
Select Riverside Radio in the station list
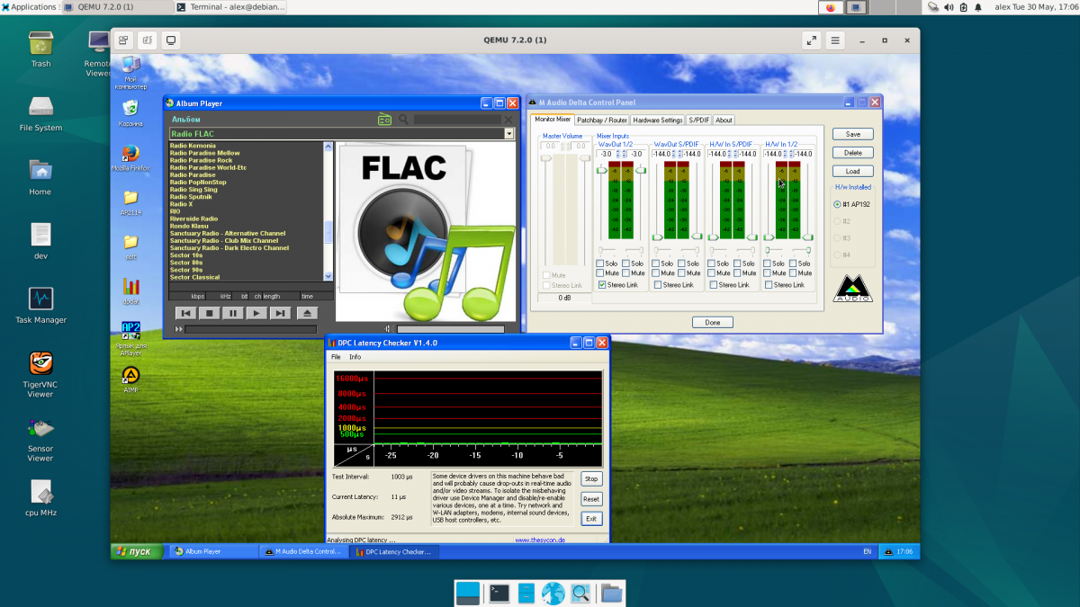coord(193,219)
